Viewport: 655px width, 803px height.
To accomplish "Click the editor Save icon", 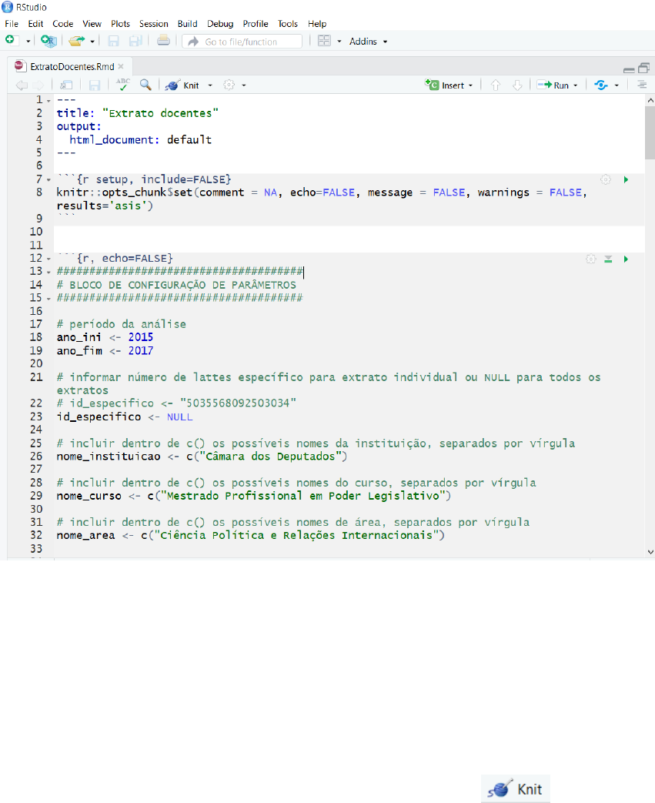I will 95,85.
